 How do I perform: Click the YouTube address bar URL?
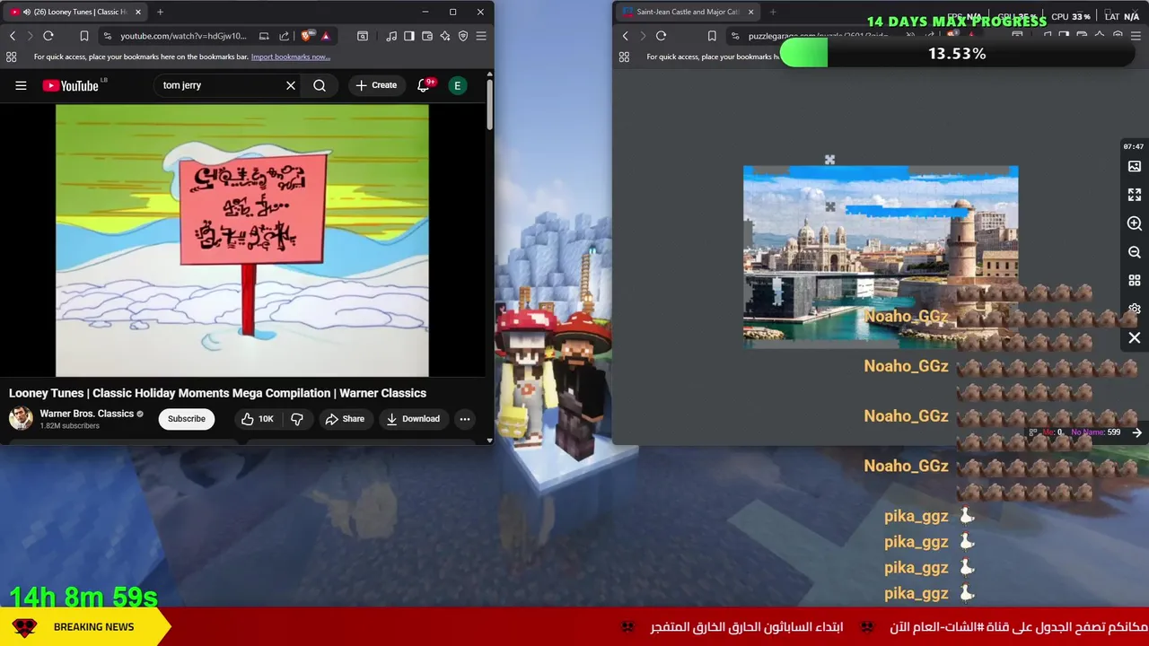[183, 36]
